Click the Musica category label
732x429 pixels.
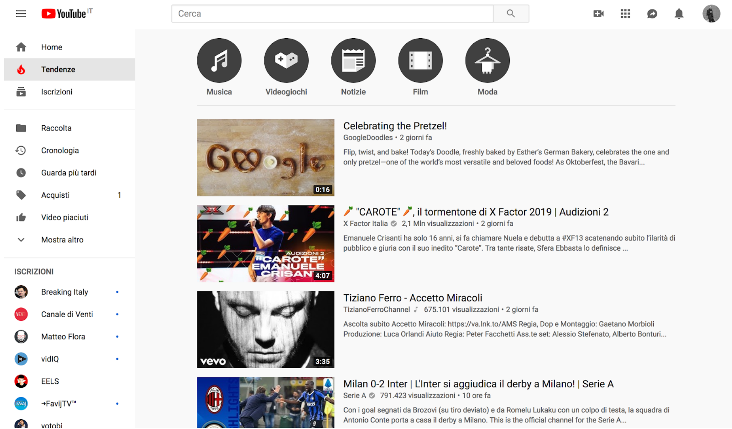click(219, 92)
